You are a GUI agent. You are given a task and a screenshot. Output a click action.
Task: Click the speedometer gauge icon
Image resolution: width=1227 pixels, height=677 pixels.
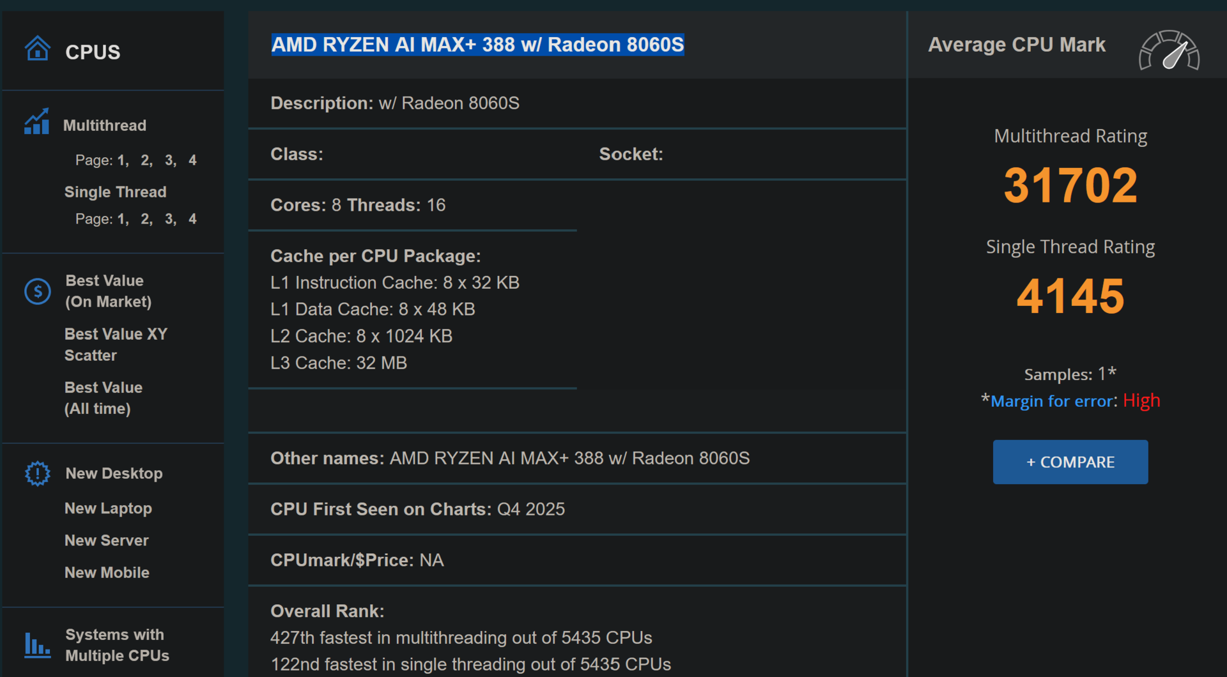(x=1169, y=50)
